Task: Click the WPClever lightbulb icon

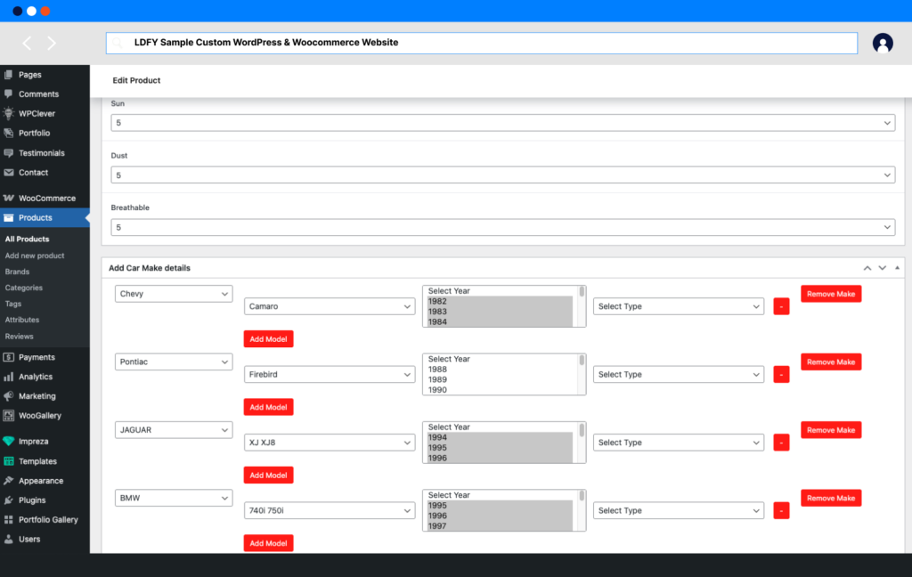Action: tap(9, 113)
